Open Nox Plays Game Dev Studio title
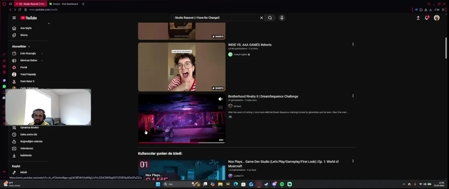The image size is (449, 189). pos(283,164)
